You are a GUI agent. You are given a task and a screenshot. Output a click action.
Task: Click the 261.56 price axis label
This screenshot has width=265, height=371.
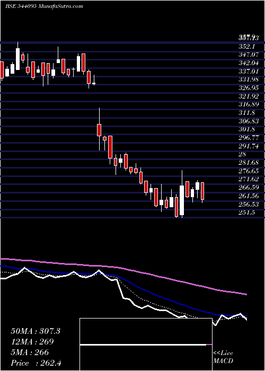249,196
